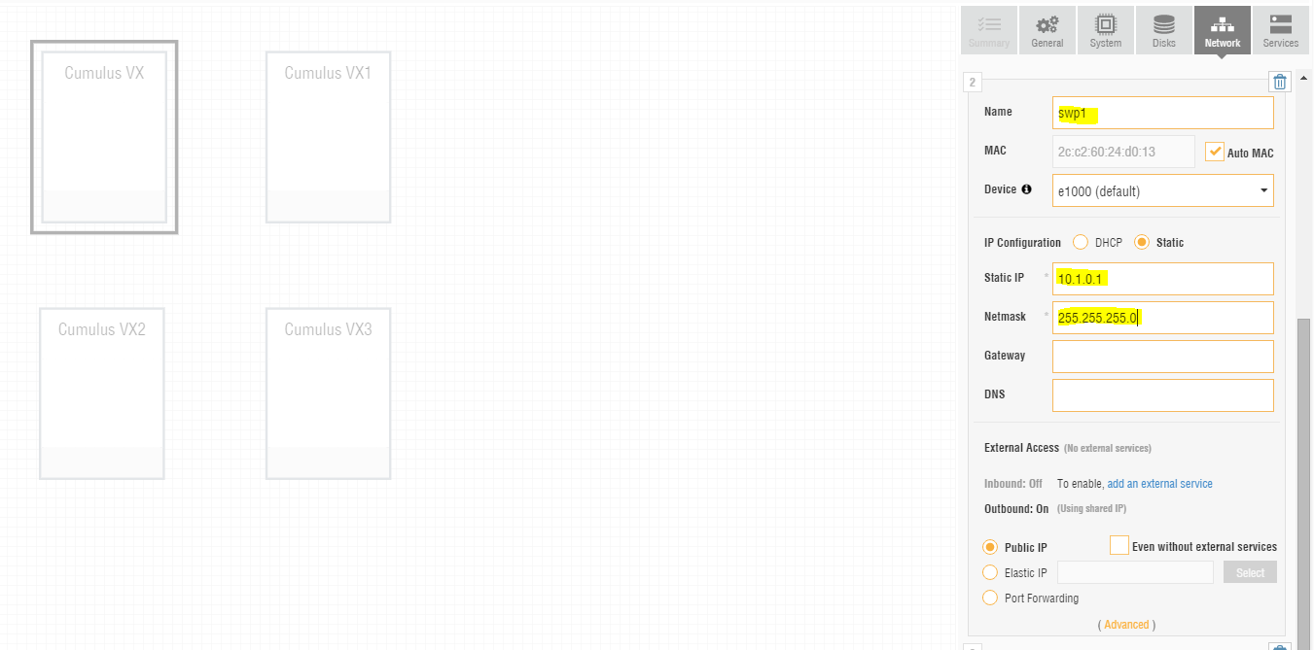Choose the Elastic IP option

click(x=990, y=572)
